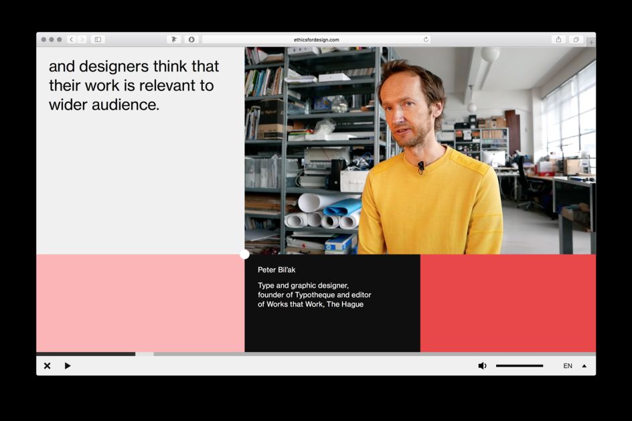The width and height of the screenshot is (632, 421).
Task: Open the Share menu in Safari toolbar
Action: (x=560, y=39)
